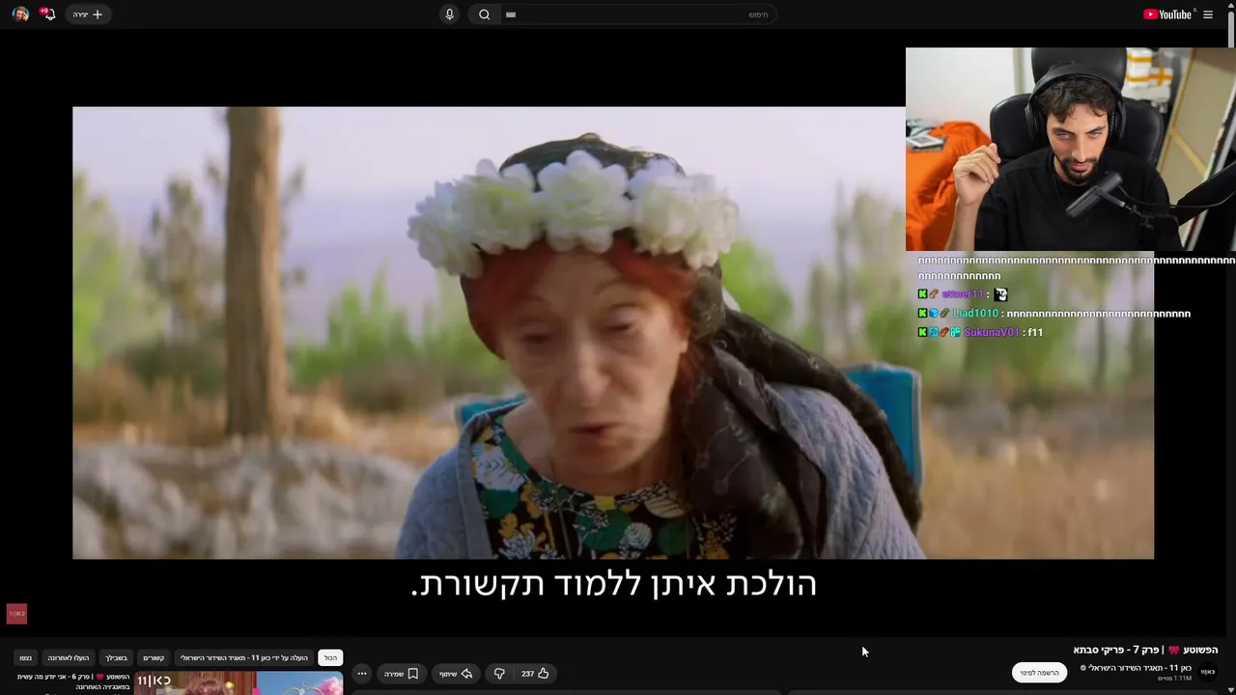1236x695 pixels.
Task: Open the hamburger guide menu
Action: pyautogui.click(x=1208, y=14)
